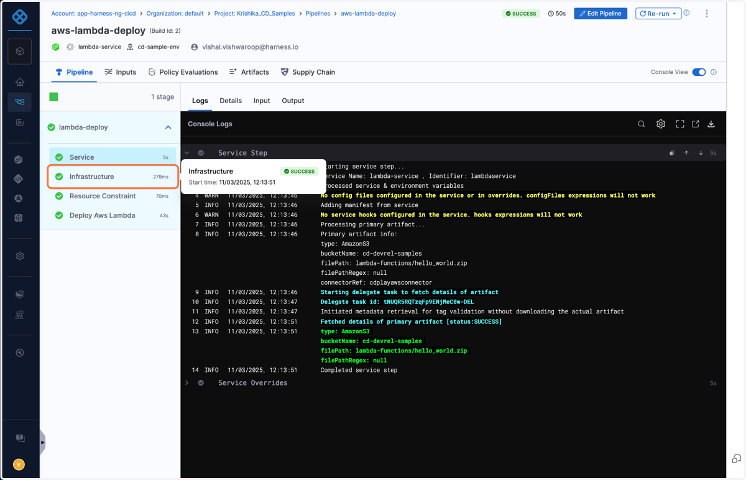
Task: Click the SUCCESS badge in Infrastructure tooltip
Action: coord(300,171)
